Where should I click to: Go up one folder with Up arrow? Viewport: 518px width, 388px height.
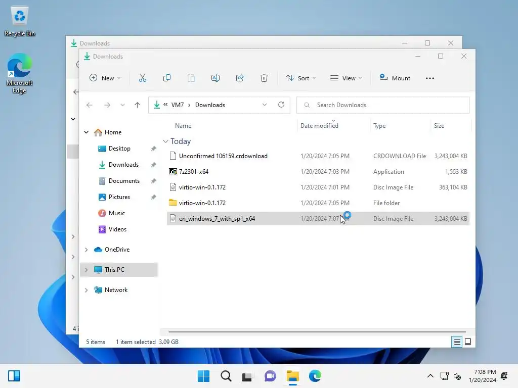click(137, 105)
